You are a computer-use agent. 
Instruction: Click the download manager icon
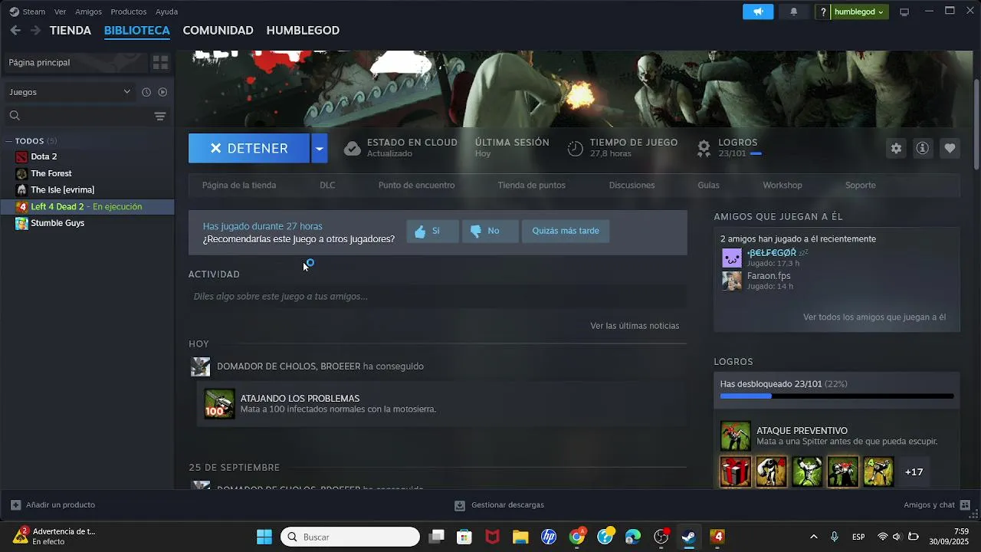(x=460, y=505)
